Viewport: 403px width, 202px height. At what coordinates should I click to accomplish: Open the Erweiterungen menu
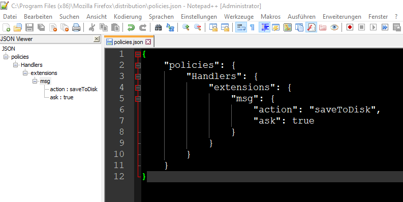(342, 17)
